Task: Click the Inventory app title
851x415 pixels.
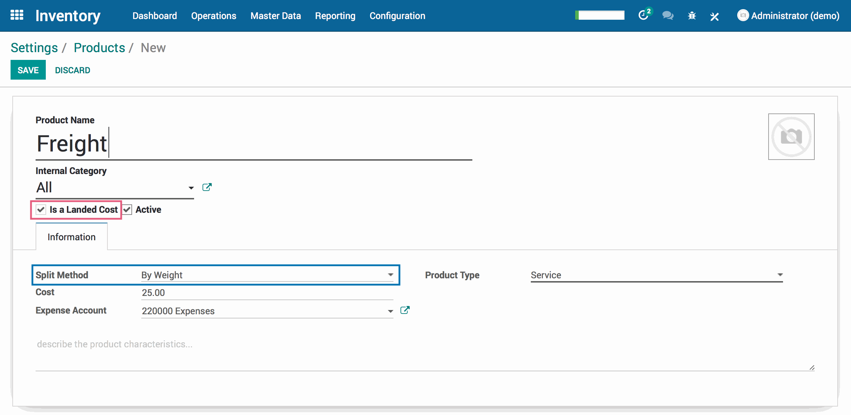Action: (68, 16)
